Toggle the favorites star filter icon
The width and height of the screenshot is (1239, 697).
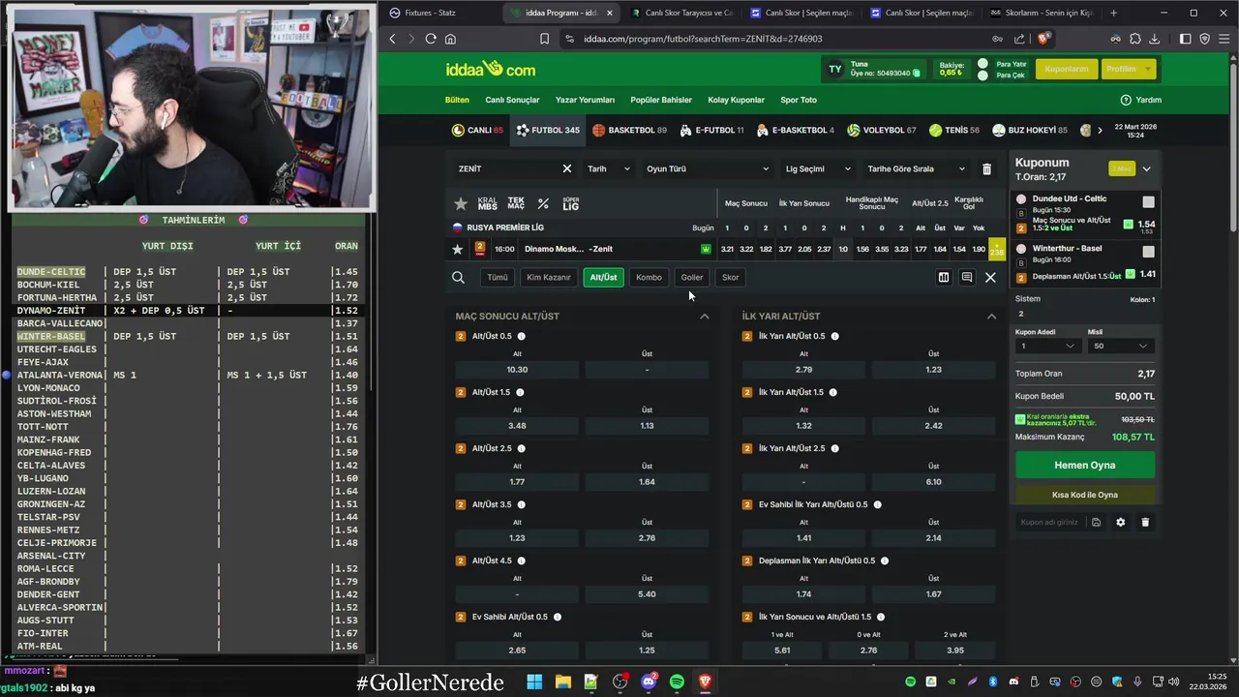click(461, 203)
